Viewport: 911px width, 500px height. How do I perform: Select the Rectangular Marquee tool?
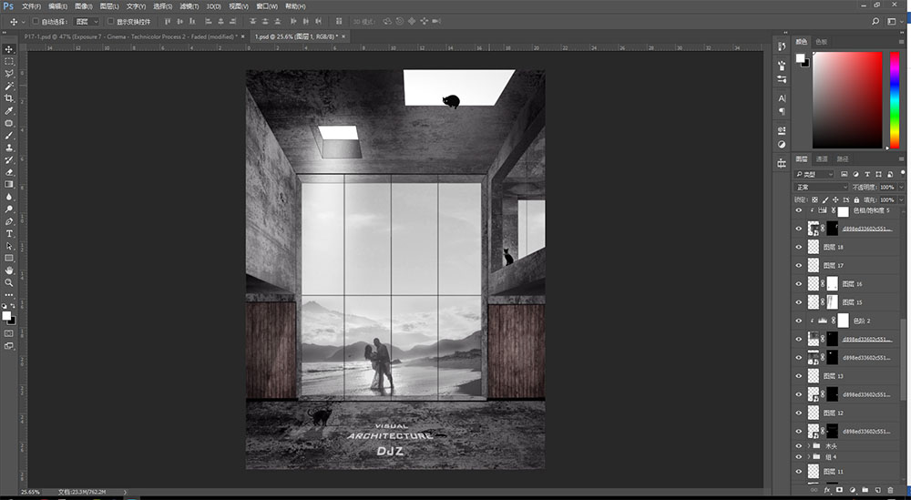(9, 62)
